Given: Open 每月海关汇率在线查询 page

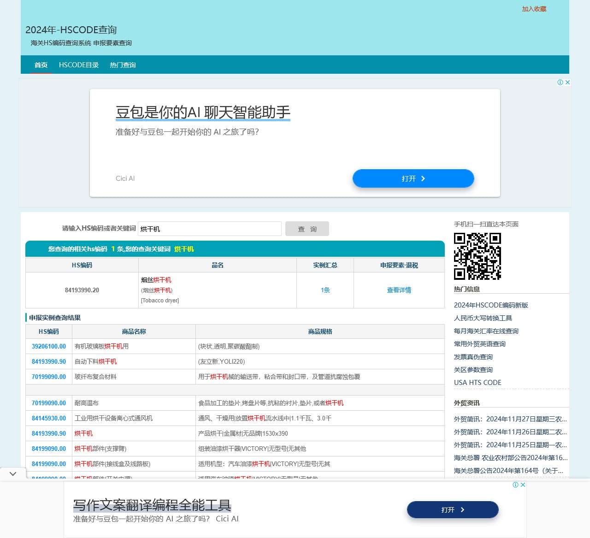Looking at the screenshot, I should pos(486,331).
